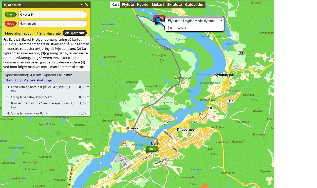Image resolution: width=317 pixels, height=188 pixels.
Task: Edit the Stopp field containing Navnløs vei
Action: [52, 24]
